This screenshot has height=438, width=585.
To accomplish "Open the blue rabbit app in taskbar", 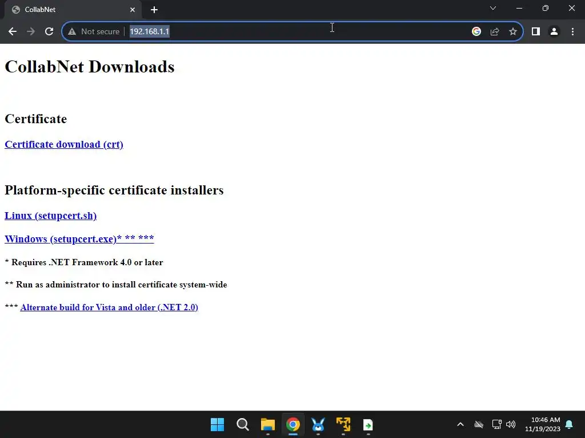I will point(318,424).
